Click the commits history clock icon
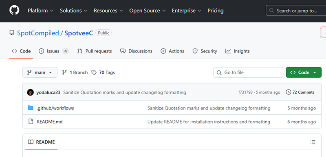The height and width of the screenshot is (157, 326). (289, 92)
